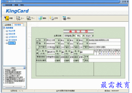Open tip 2 about 首字母查询
The width and height of the screenshot is (132, 93).
point(12,72)
